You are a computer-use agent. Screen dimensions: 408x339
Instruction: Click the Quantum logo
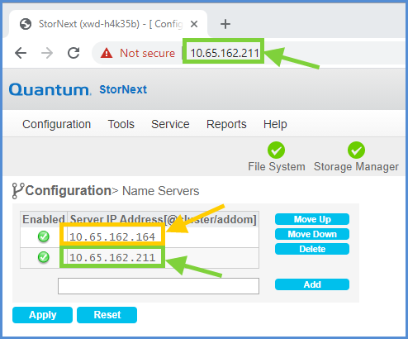[50, 89]
